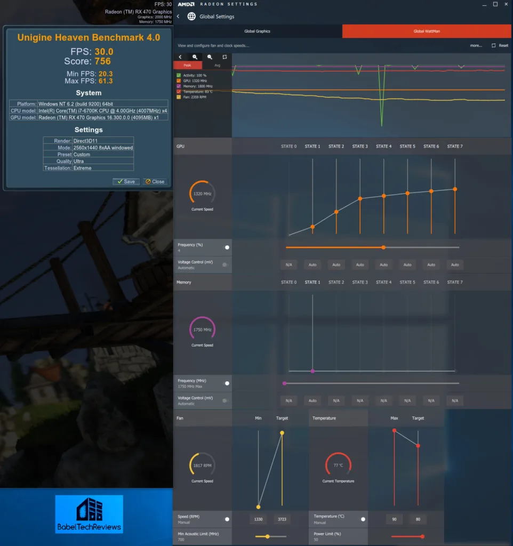Select the zoom-in magnifier icon above the graph
The height and width of the screenshot is (546, 513).
coord(195,57)
